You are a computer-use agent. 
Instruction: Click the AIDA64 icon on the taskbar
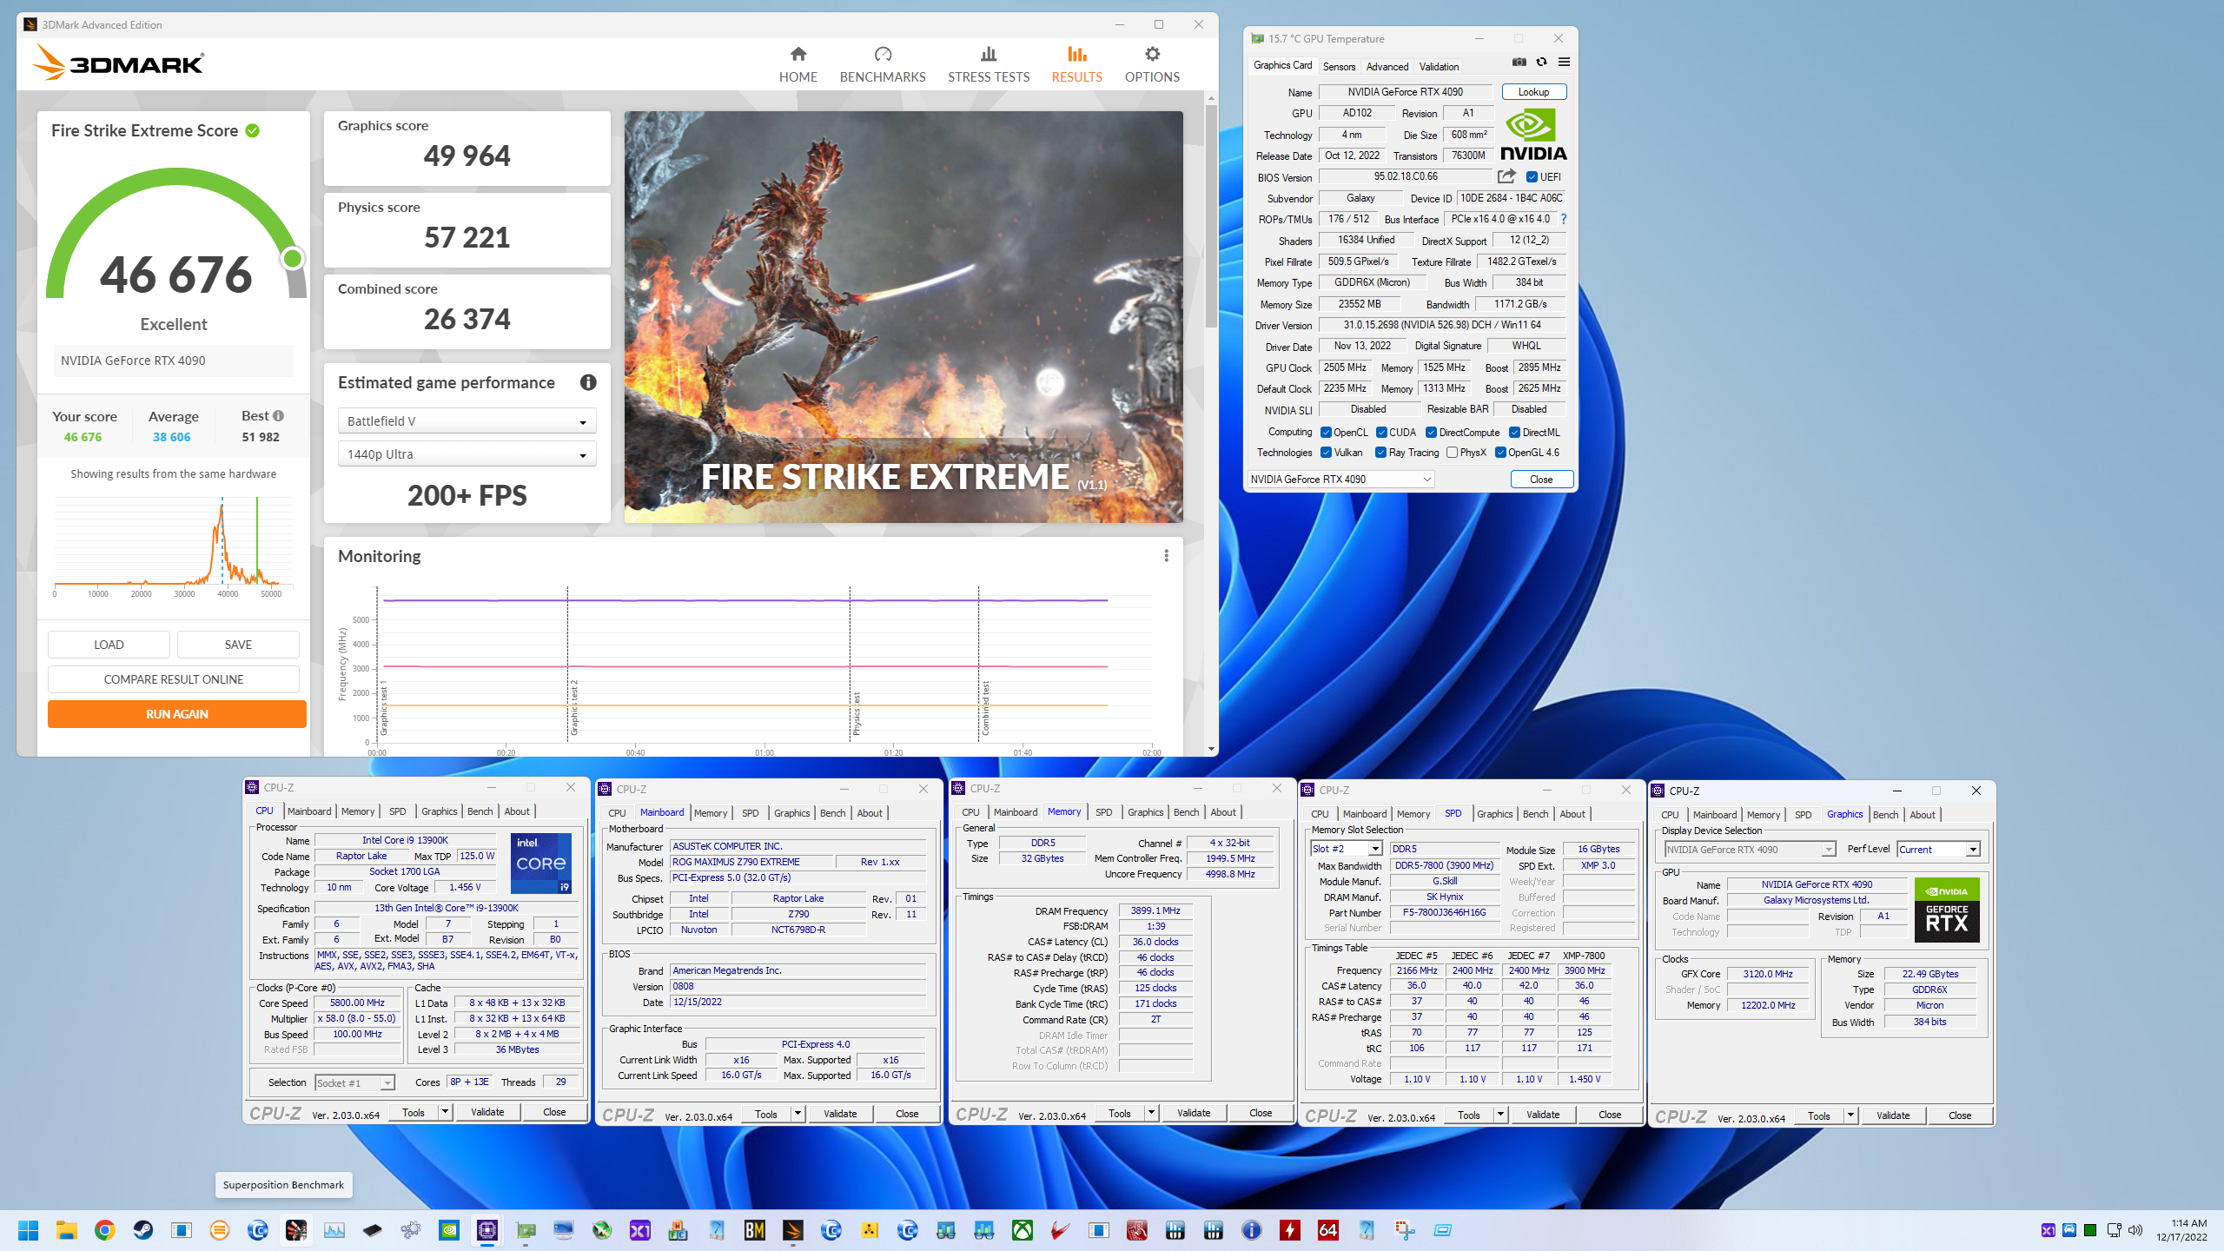click(x=1327, y=1230)
